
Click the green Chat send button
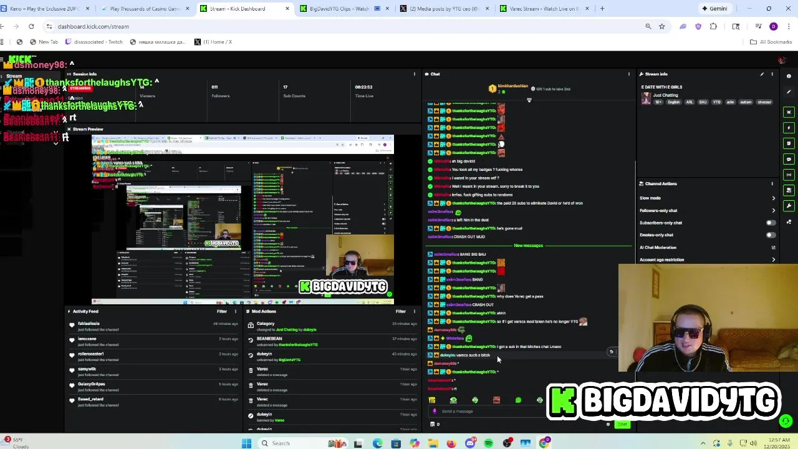click(x=622, y=425)
